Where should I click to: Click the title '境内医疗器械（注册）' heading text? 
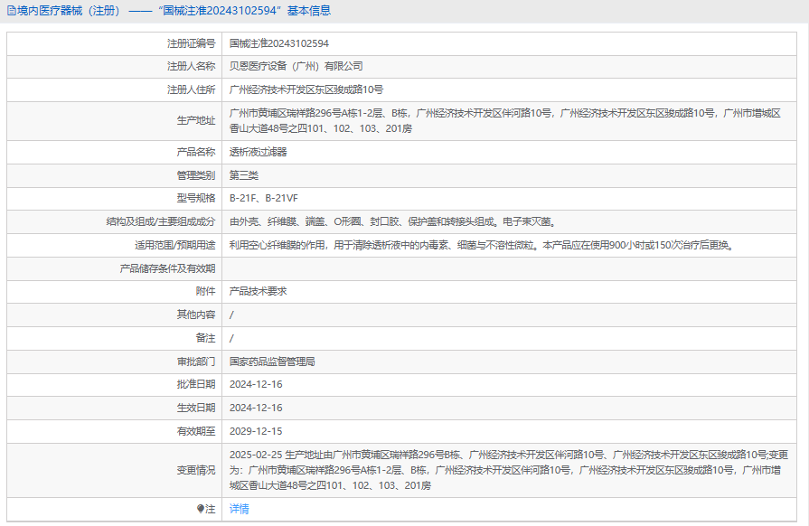tap(71, 11)
